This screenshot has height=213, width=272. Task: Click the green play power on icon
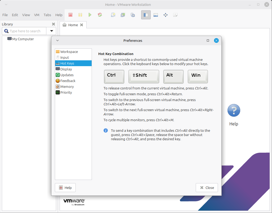point(90,15)
